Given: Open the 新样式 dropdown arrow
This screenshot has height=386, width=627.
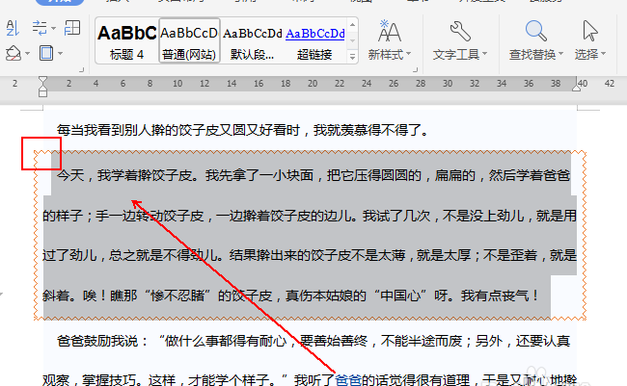Looking at the screenshot, I should click(x=408, y=54).
